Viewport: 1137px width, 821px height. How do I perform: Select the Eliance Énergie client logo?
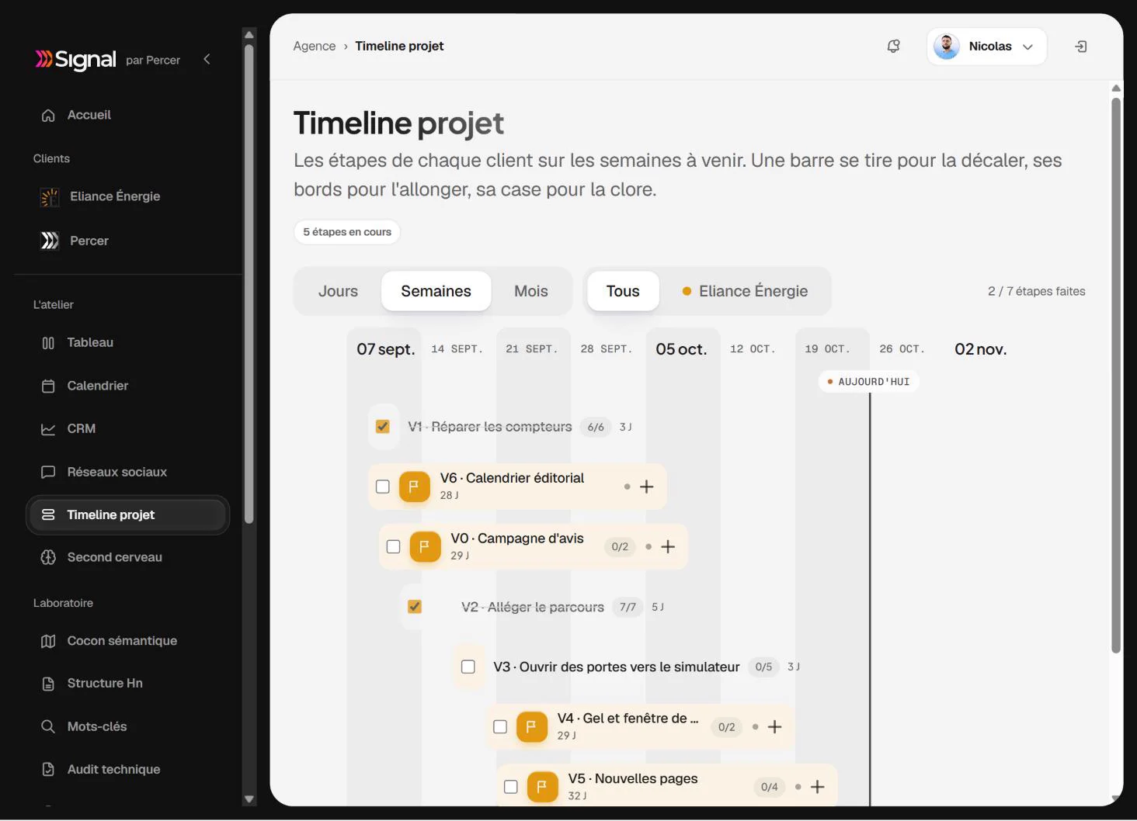pyautogui.click(x=50, y=197)
